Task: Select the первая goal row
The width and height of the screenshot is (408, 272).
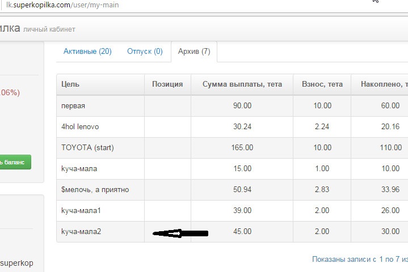Action: [73, 106]
